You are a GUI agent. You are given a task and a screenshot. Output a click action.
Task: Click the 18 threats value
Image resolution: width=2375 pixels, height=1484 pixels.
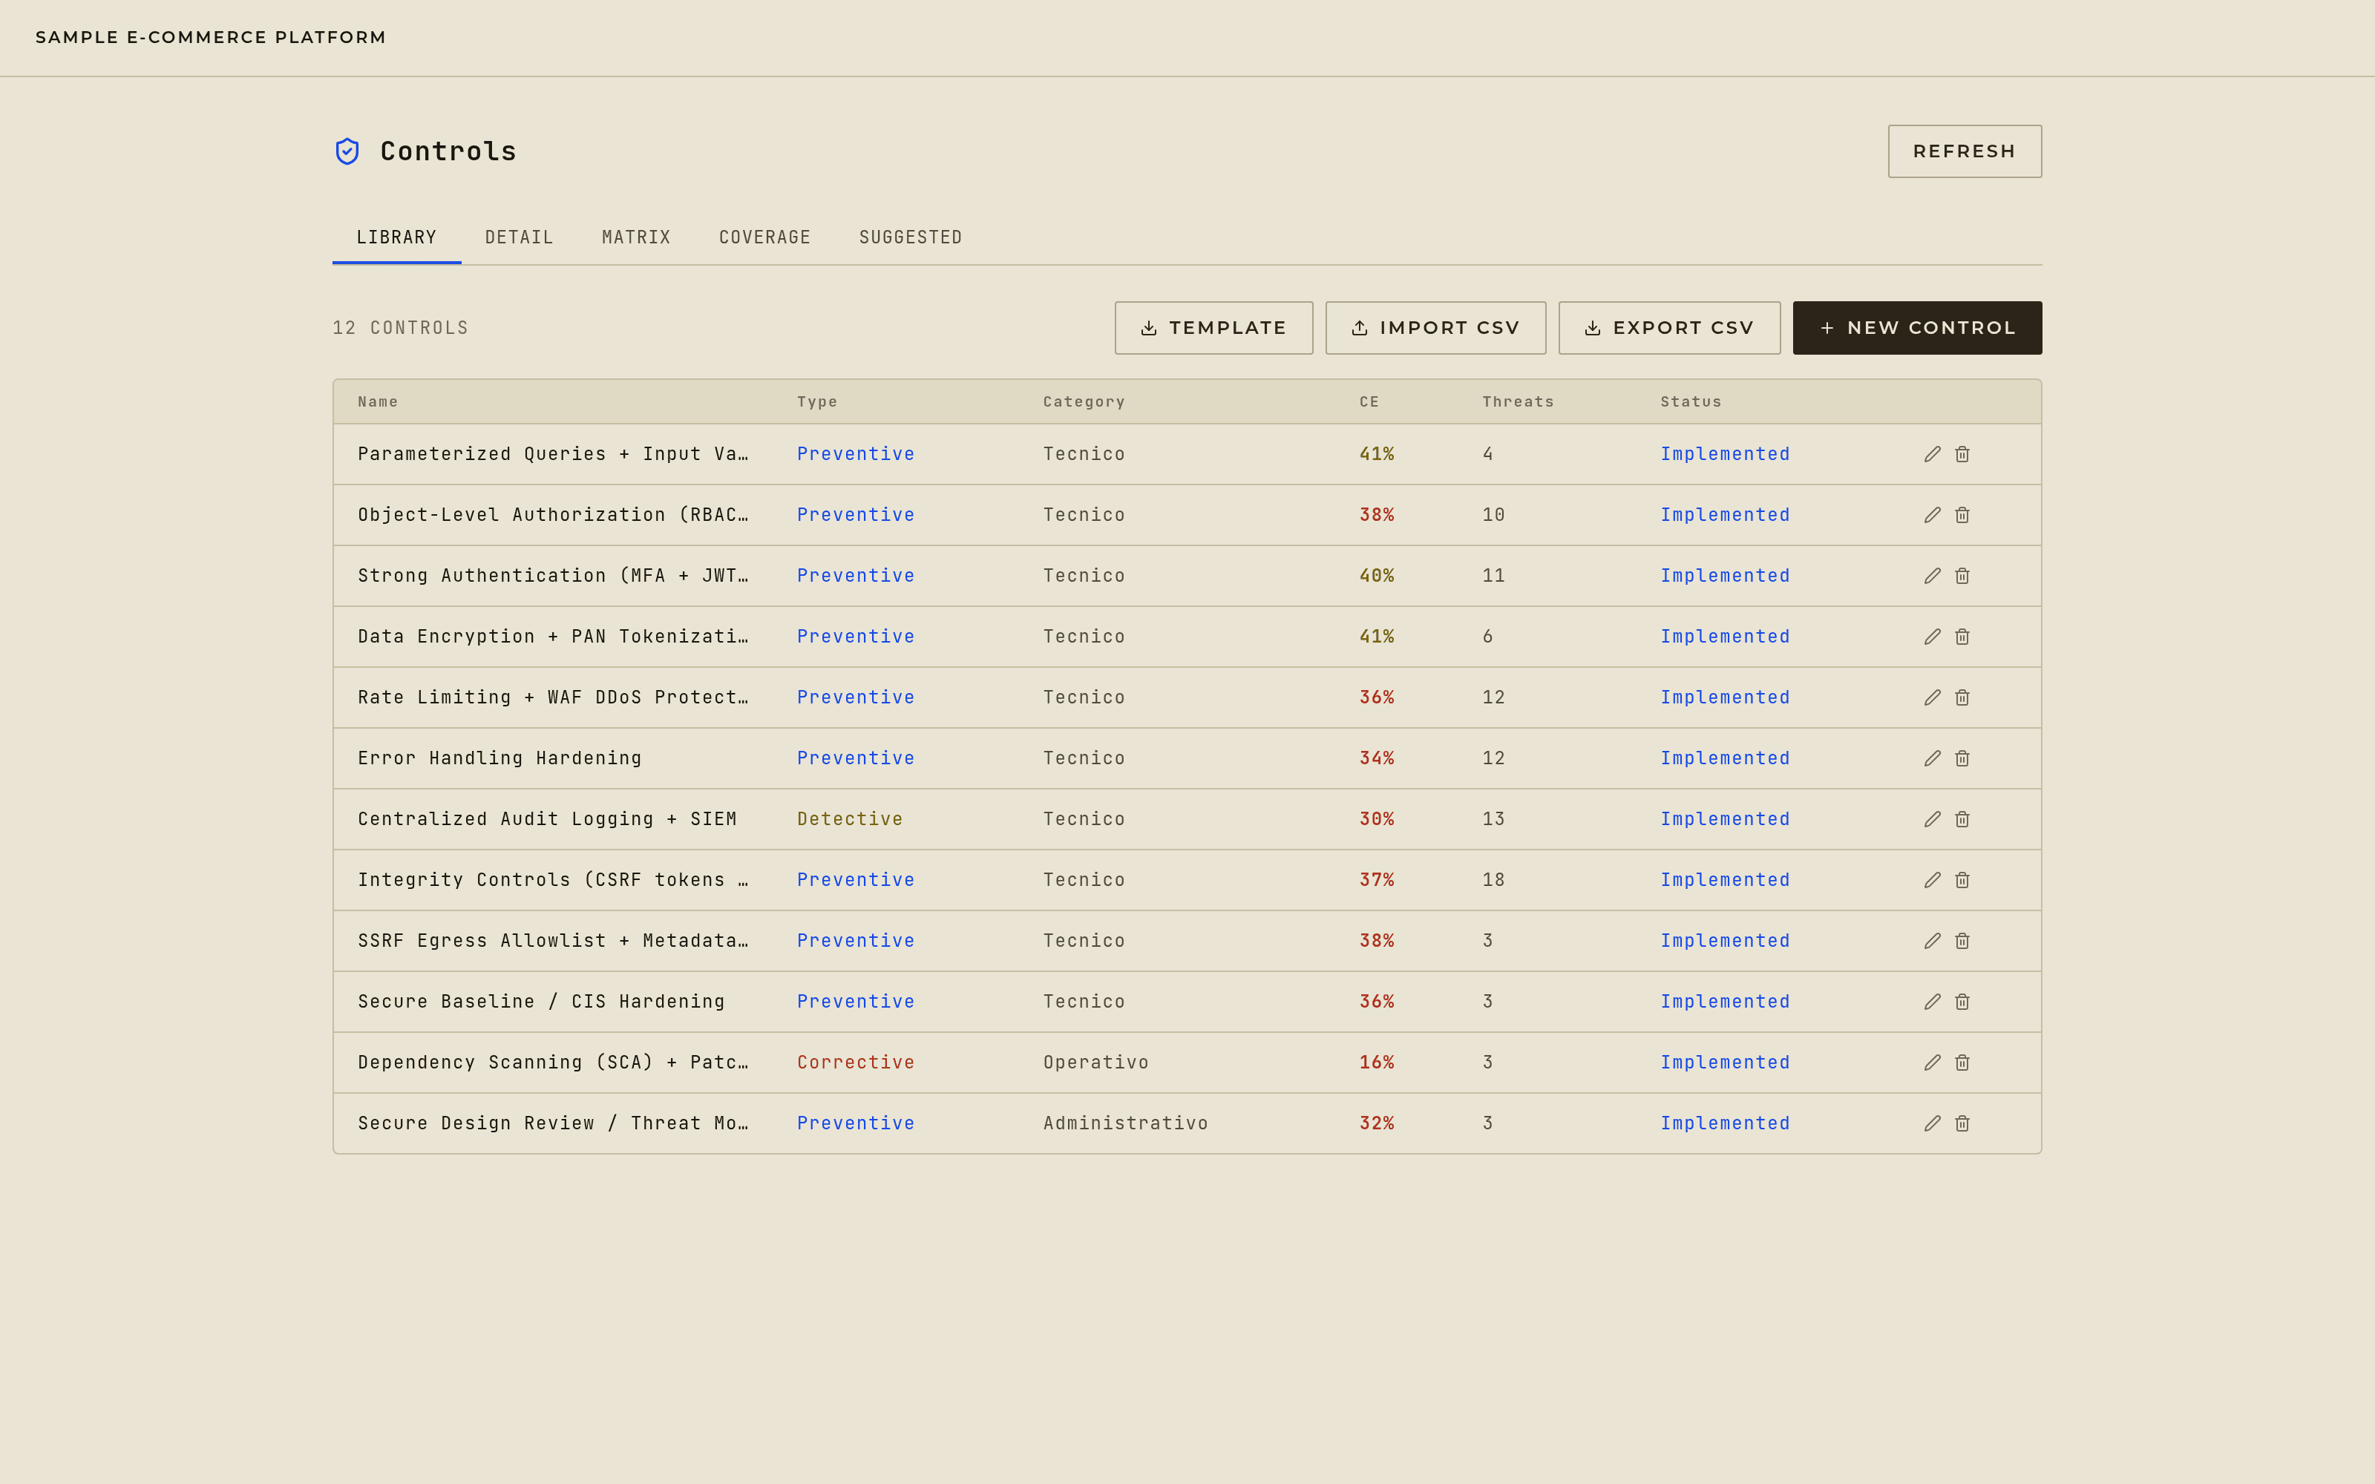click(1493, 881)
